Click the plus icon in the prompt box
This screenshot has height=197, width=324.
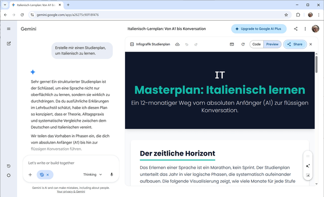30,175
